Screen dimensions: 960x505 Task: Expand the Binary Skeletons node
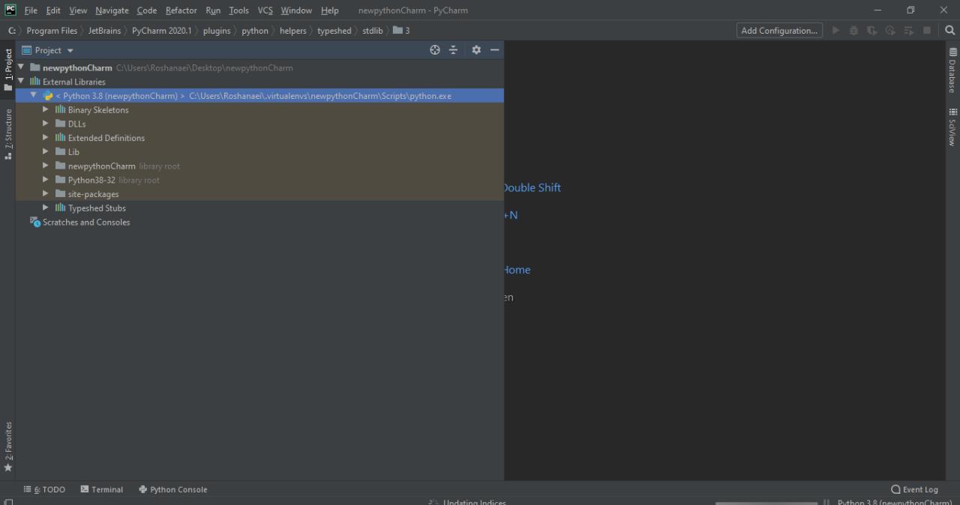click(x=46, y=109)
